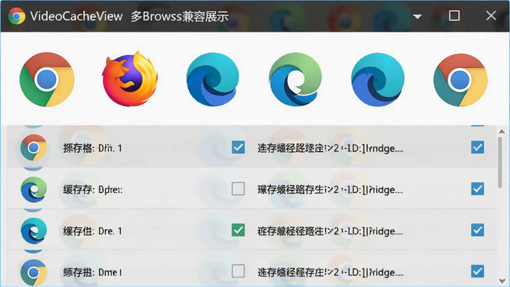Screen dimensions: 510x287
Task: Click the green Edge icon in the 'Dprei:' row
Action: point(33,189)
